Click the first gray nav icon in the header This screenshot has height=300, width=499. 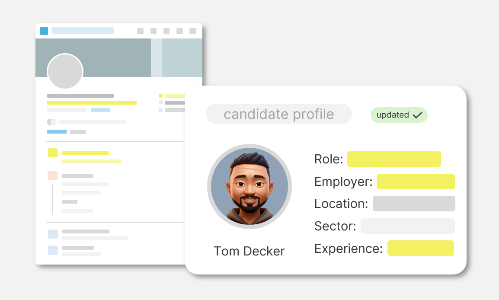click(141, 31)
